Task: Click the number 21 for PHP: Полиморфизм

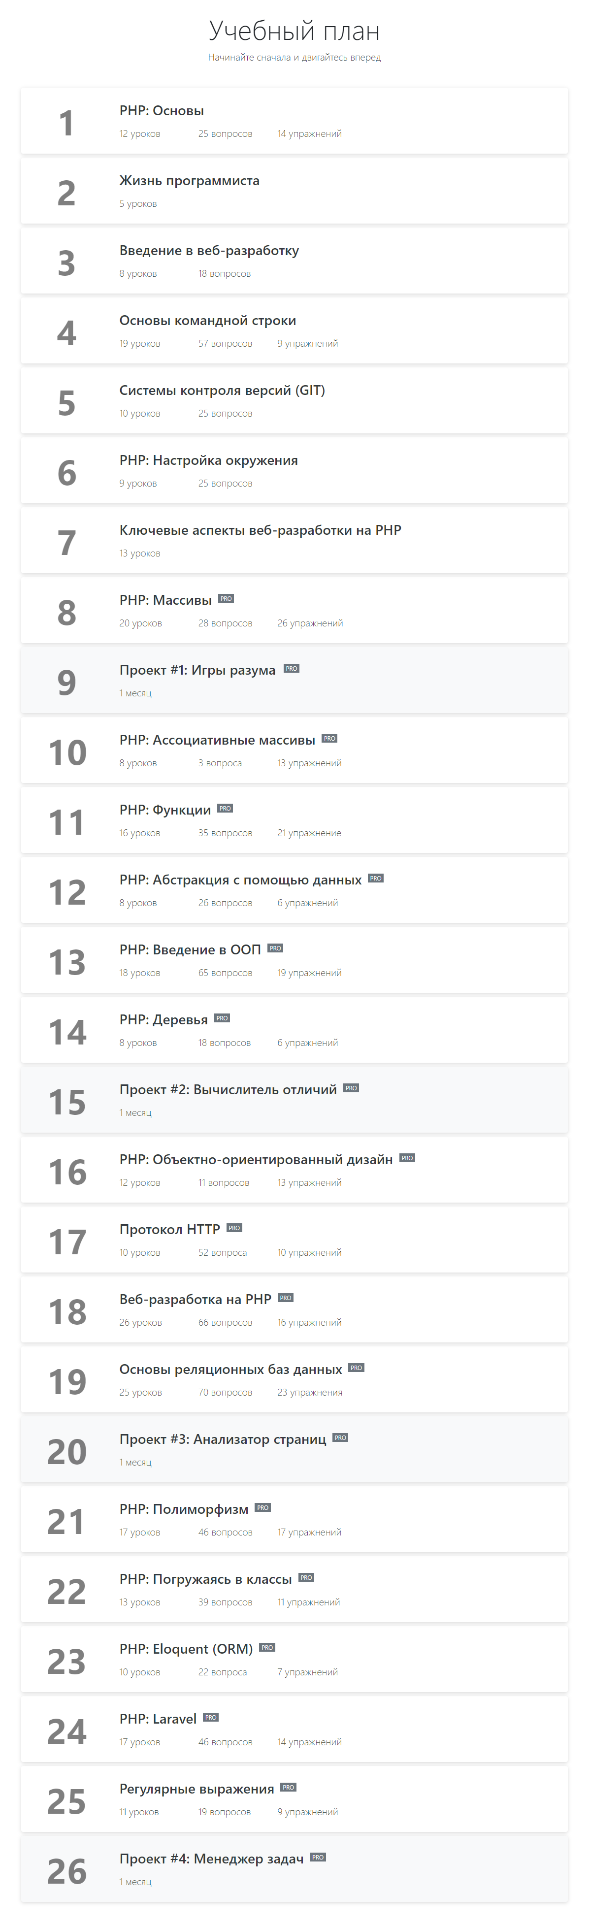Action: [x=66, y=1522]
